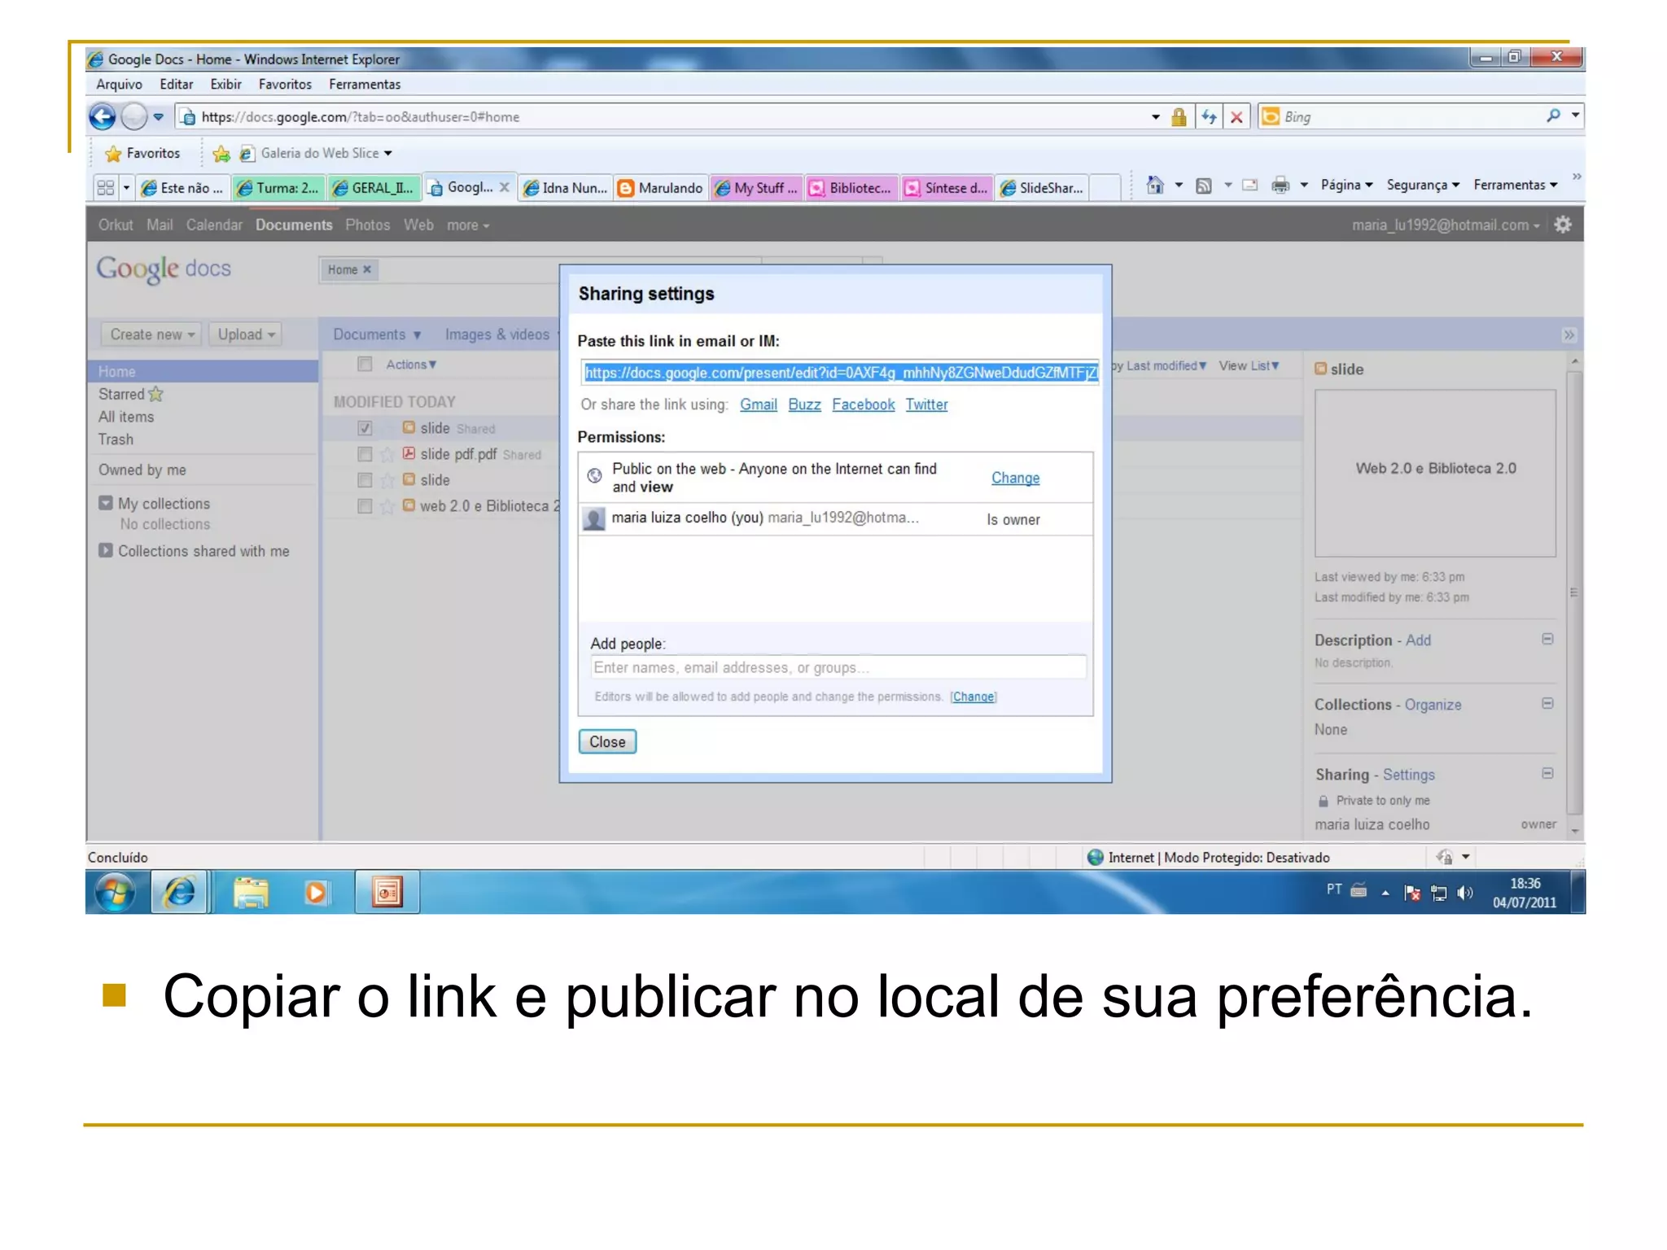1667x1250 pixels.
Task: Switch to the SlideShar... browser tab
Action: pyautogui.click(x=1043, y=188)
